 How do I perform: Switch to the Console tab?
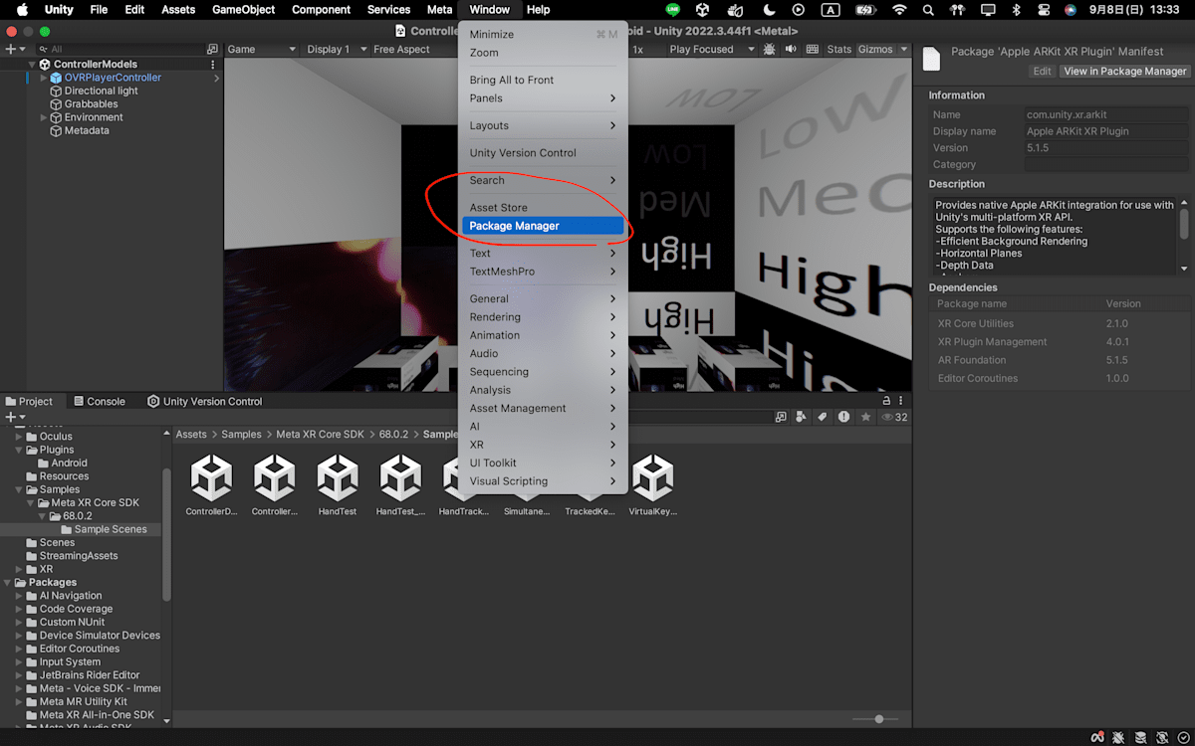coord(99,402)
